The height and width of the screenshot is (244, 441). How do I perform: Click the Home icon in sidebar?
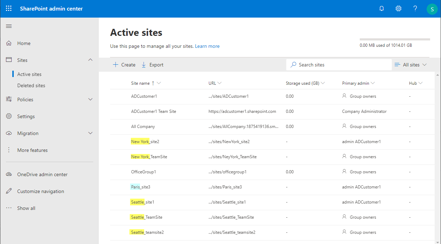pyautogui.click(x=9, y=43)
